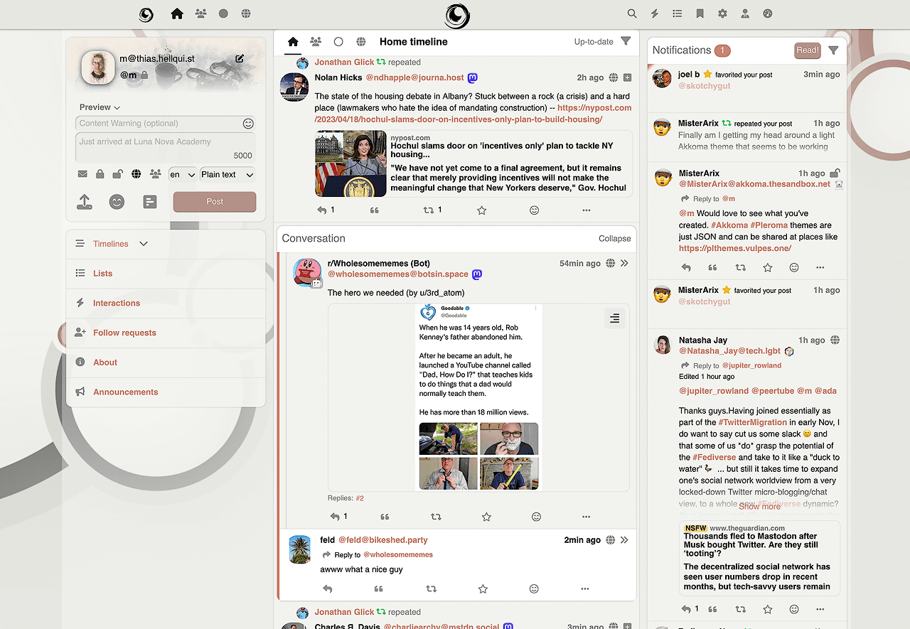This screenshot has width=910, height=629.
Task: Open @feld@bikeshed.party profile link
Action: [382, 540]
